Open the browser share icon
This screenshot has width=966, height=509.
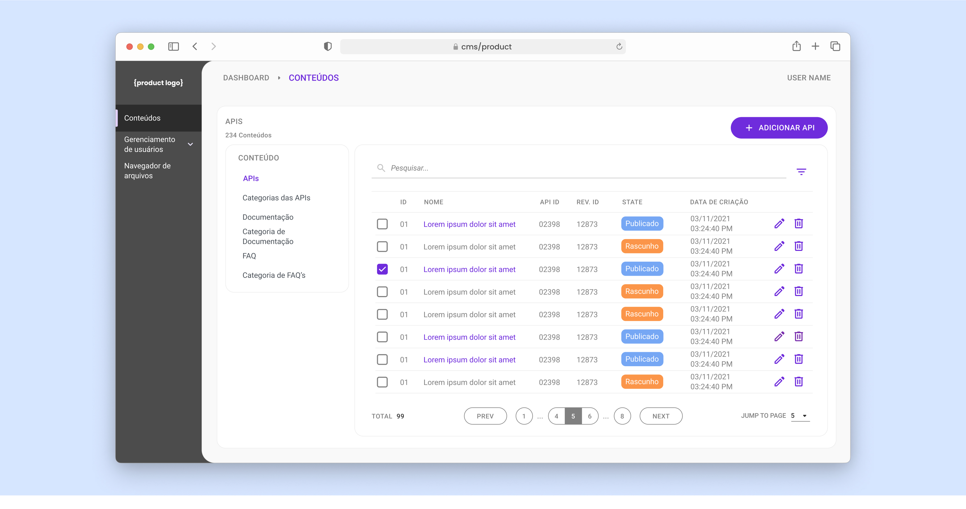coord(796,46)
